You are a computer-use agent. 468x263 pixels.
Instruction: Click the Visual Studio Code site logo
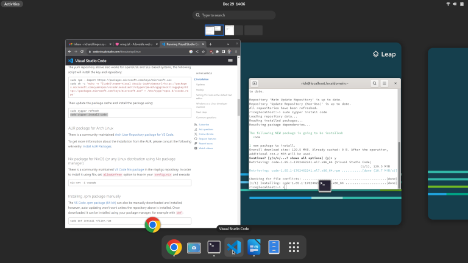[x=87, y=60]
